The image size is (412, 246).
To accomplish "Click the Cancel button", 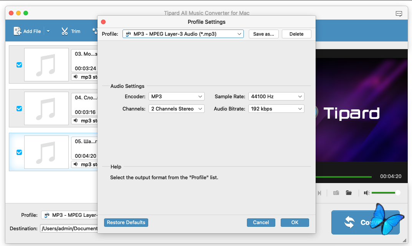I will [x=261, y=223].
